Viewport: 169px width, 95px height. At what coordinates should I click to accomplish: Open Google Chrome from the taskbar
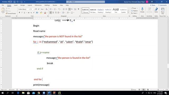39,93
